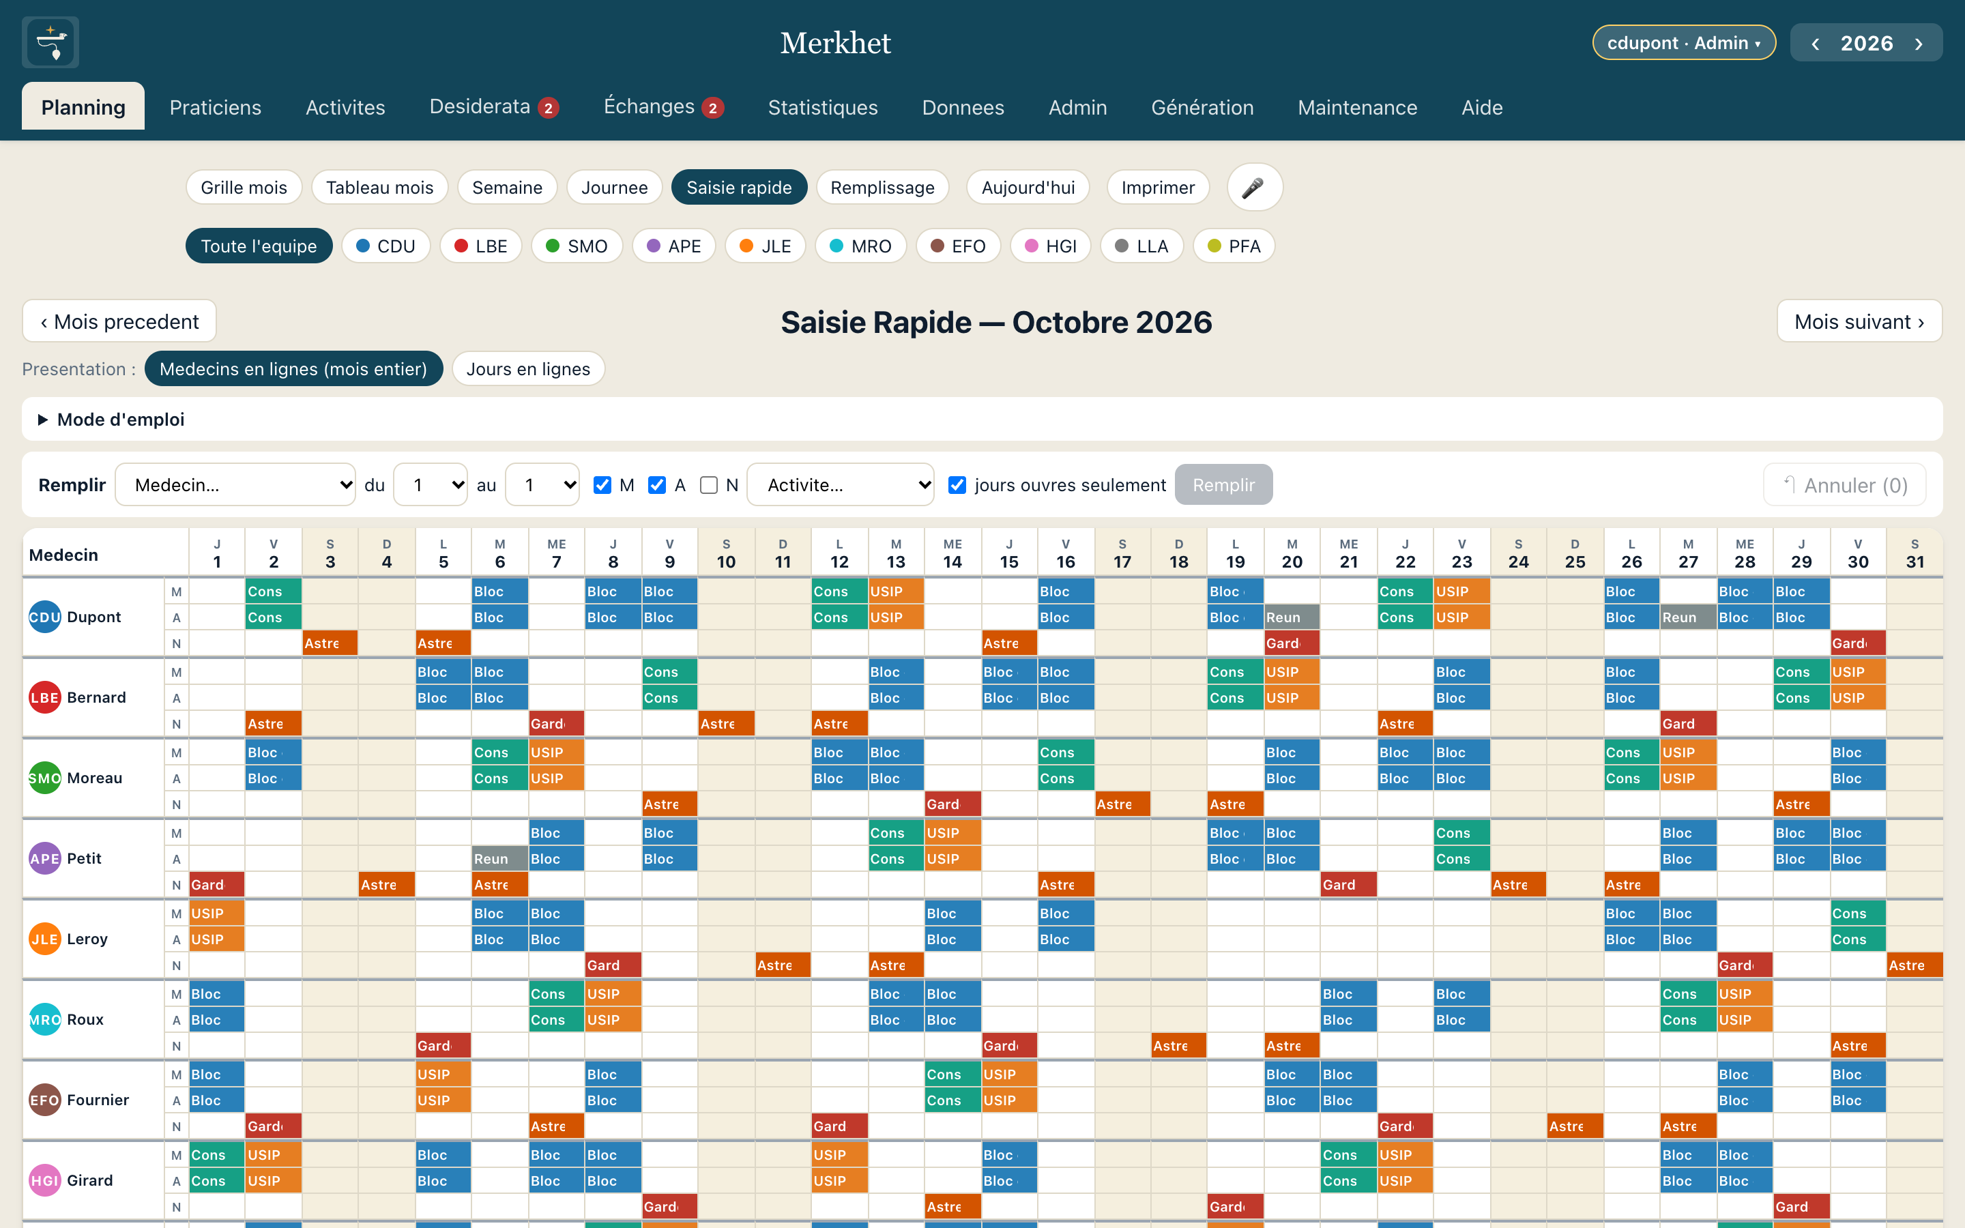Screen dimensions: 1965x1228
Task: Click the JLE avatar beside Leroy
Action: (x=44, y=938)
